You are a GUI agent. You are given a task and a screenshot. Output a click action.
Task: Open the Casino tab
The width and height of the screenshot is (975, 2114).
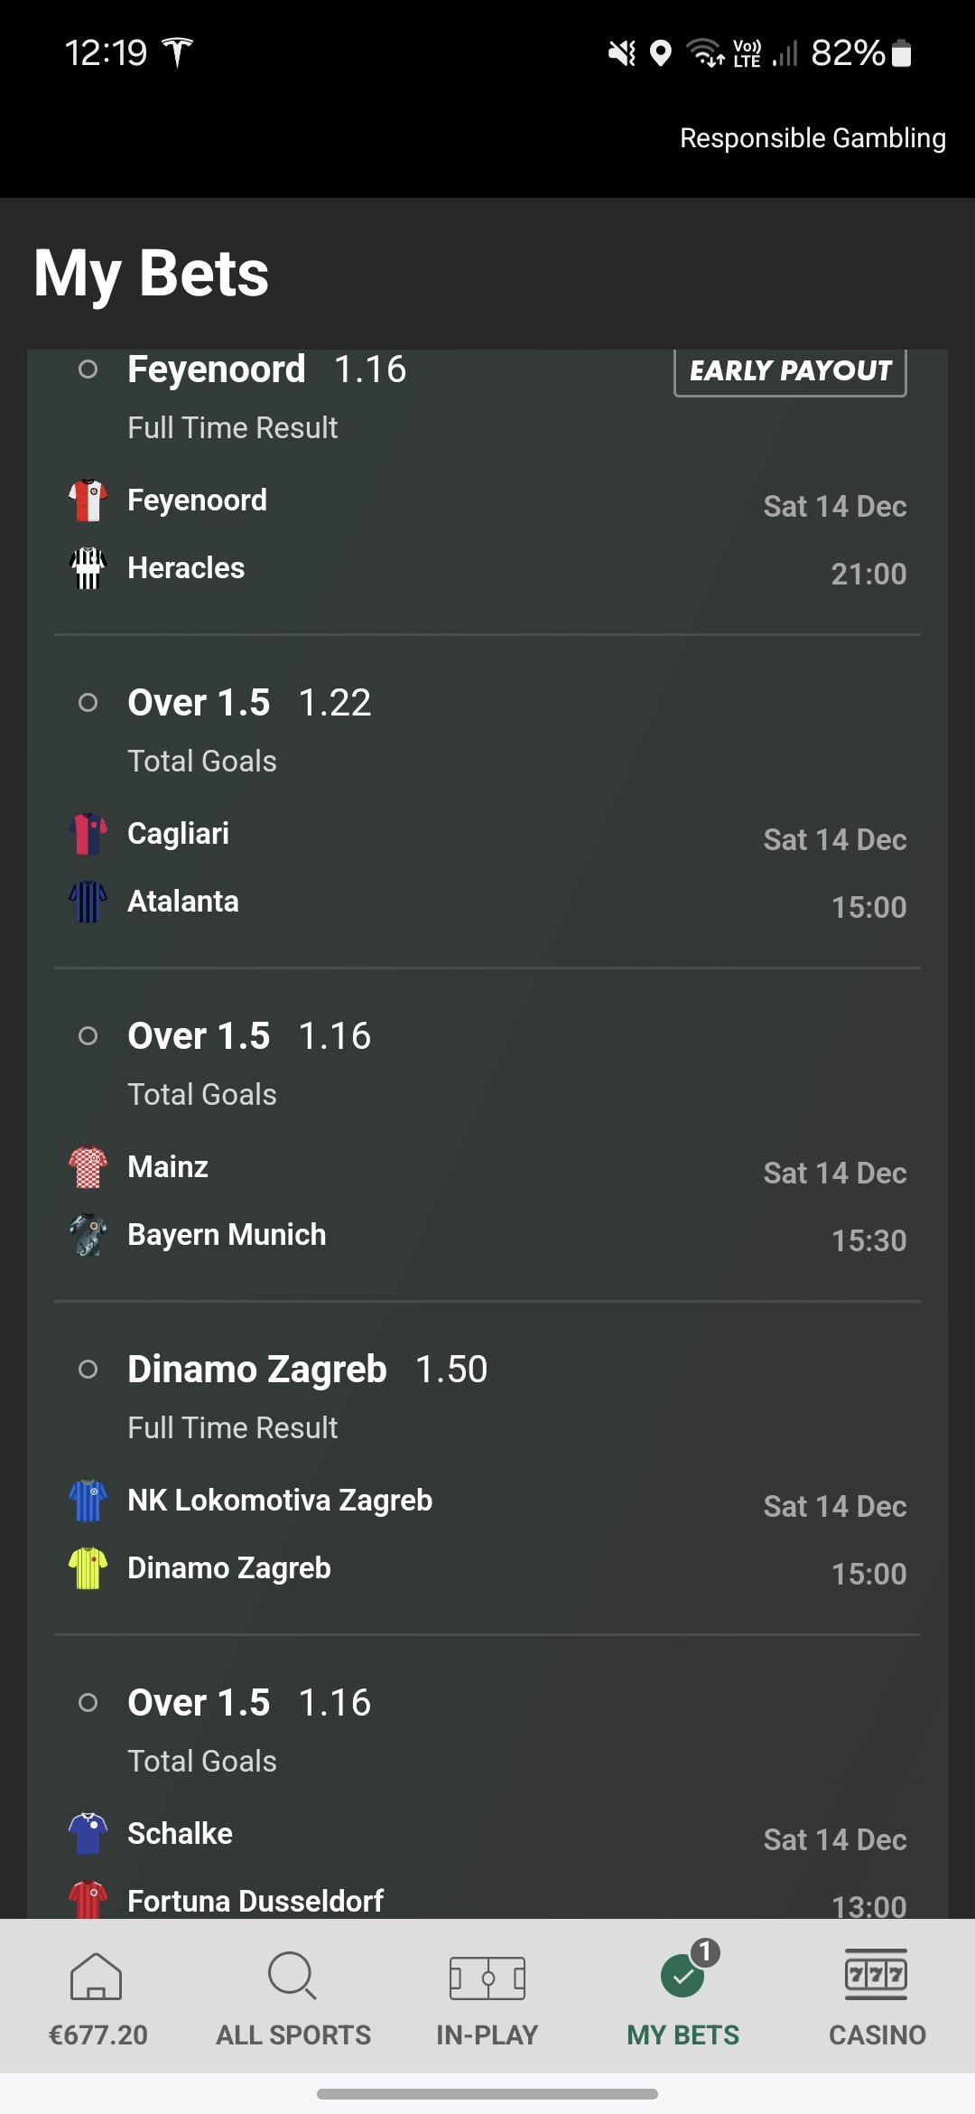coord(877,1997)
